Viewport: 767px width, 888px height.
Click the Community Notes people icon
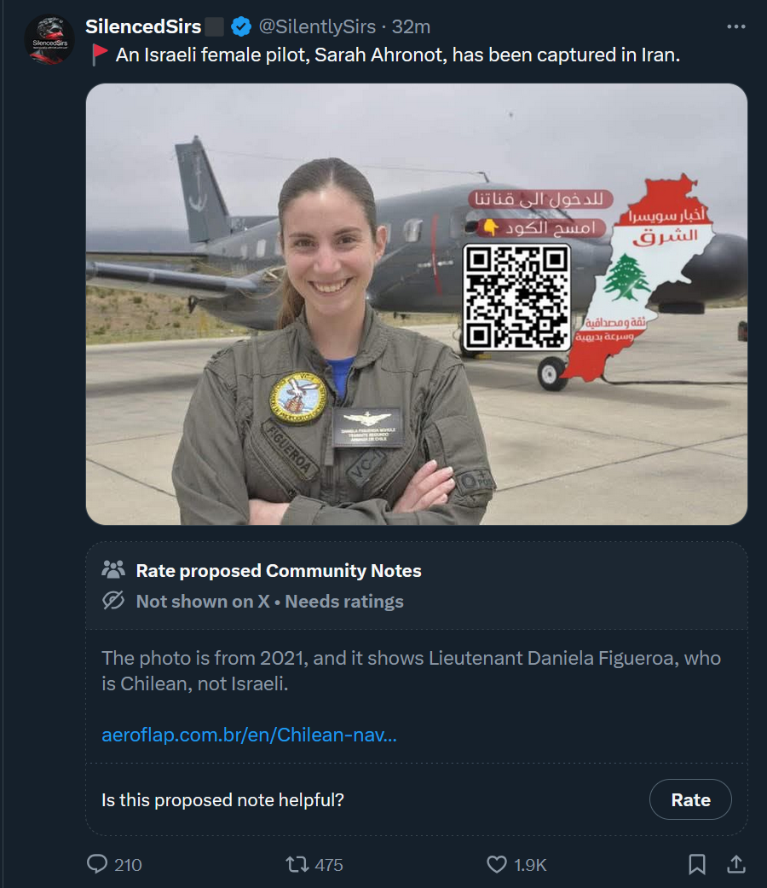click(x=113, y=570)
